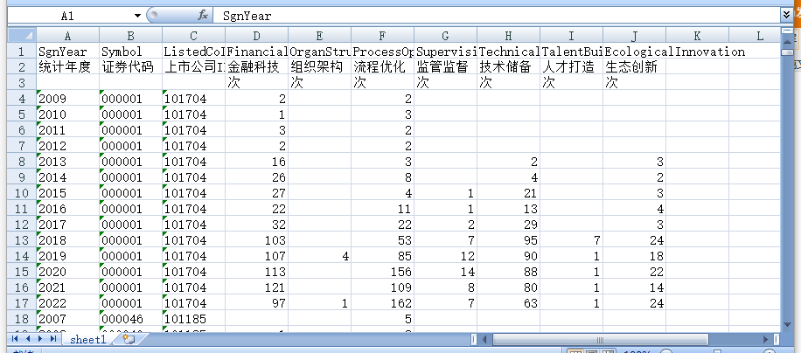
Task: Click cell A2 containing 统计年度
Action: 67,66
